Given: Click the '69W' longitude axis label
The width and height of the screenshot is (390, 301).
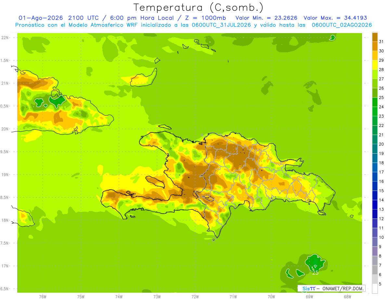Looking at the screenshot, I should (309, 297).
